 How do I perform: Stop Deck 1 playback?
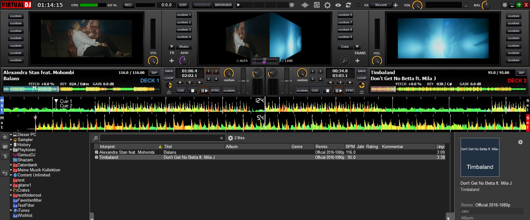192,91
